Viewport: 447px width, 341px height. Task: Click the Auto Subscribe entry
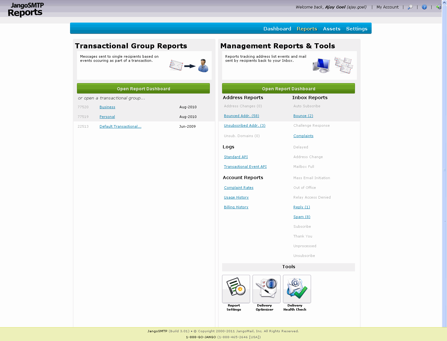pyautogui.click(x=307, y=106)
